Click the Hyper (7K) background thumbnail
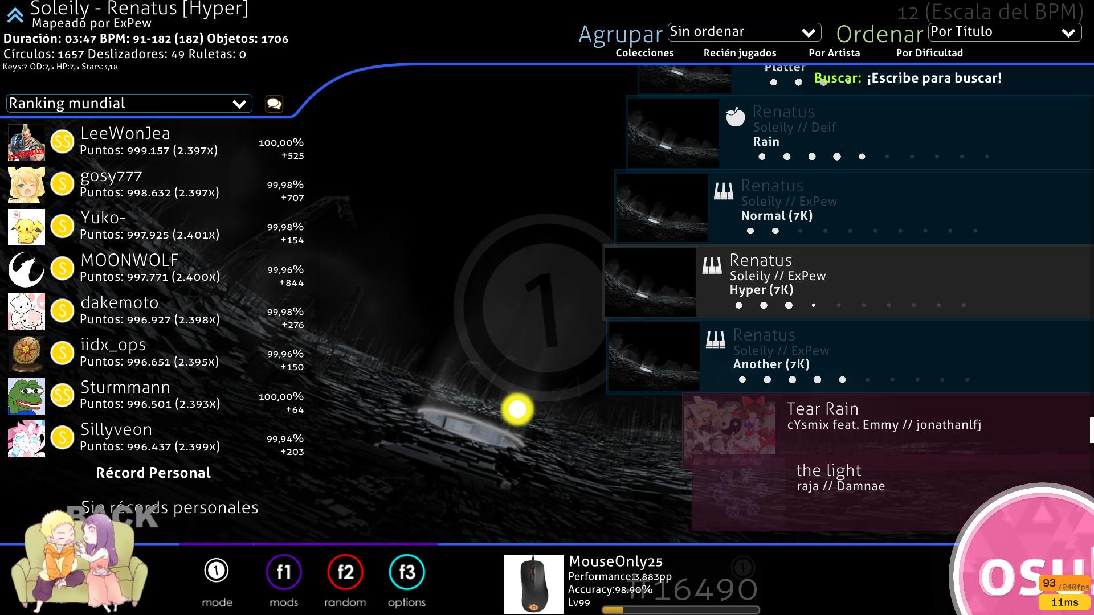The width and height of the screenshot is (1094, 615). pyautogui.click(x=650, y=282)
